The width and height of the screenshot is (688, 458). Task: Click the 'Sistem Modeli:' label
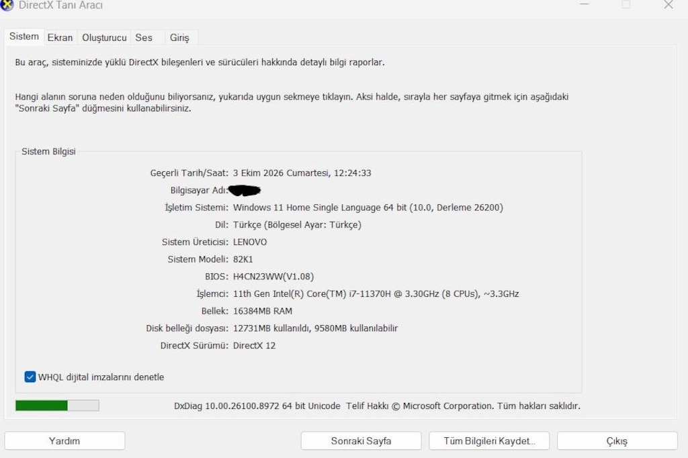click(198, 259)
